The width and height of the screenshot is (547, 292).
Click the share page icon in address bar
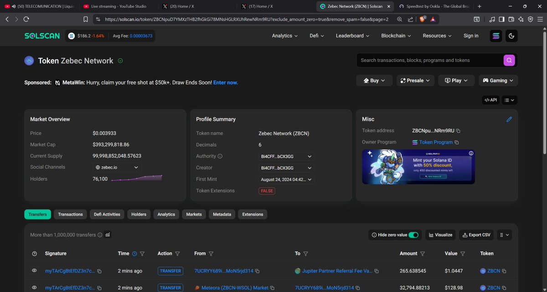[411, 19]
